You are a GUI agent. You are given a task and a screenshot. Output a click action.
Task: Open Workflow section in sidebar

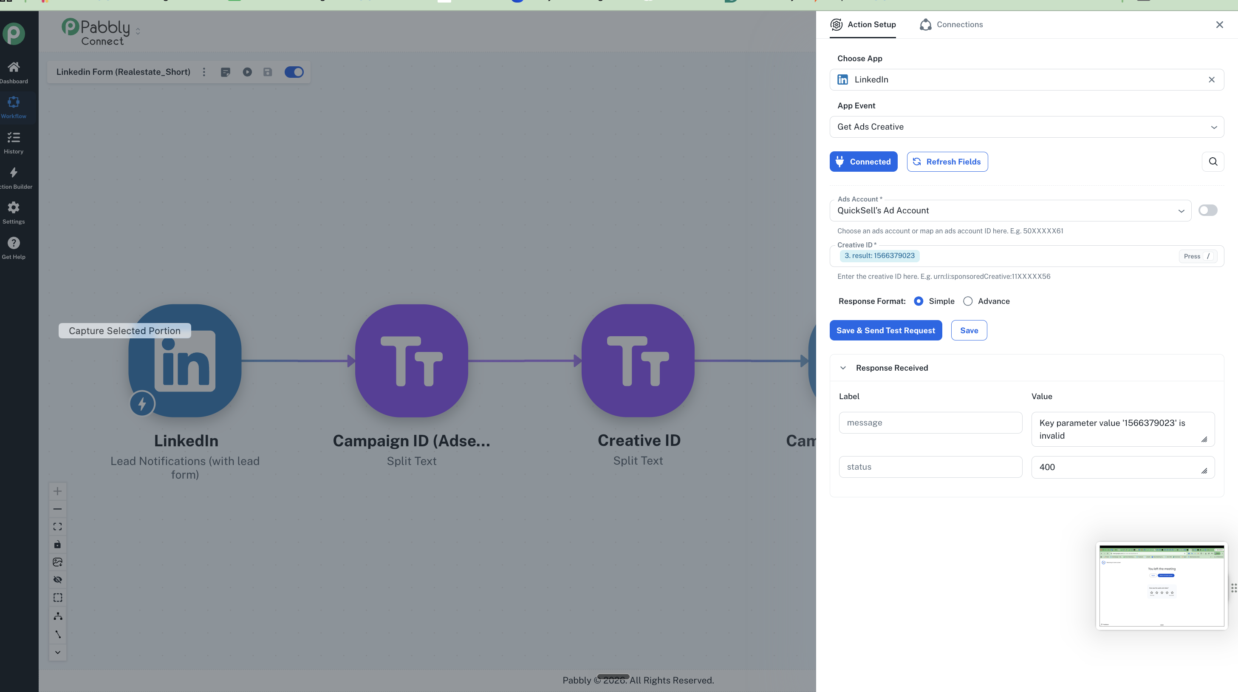coord(14,107)
